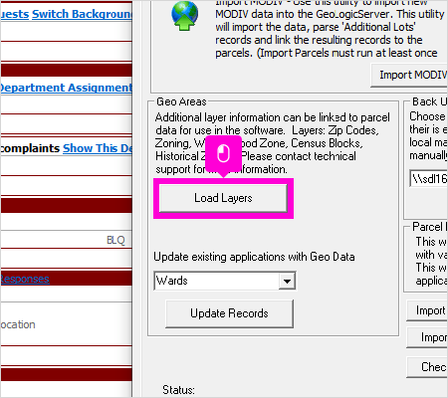Click the first Import button on right

coord(427,310)
